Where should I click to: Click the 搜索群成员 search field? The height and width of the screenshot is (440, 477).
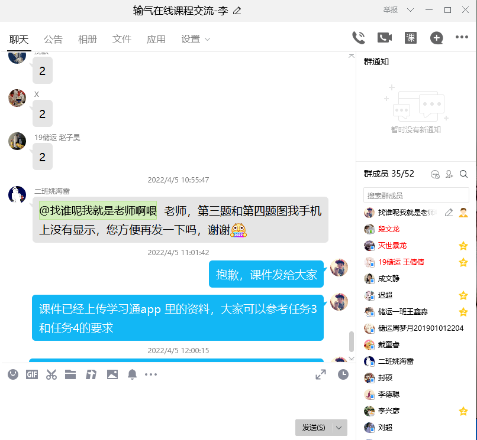pos(416,195)
